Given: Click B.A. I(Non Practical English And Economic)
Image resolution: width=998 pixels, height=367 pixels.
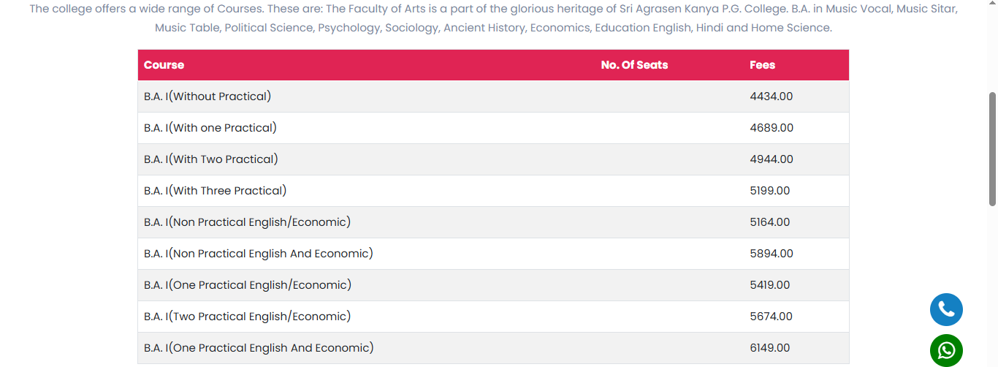Looking at the screenshot, I should [259, 254].
